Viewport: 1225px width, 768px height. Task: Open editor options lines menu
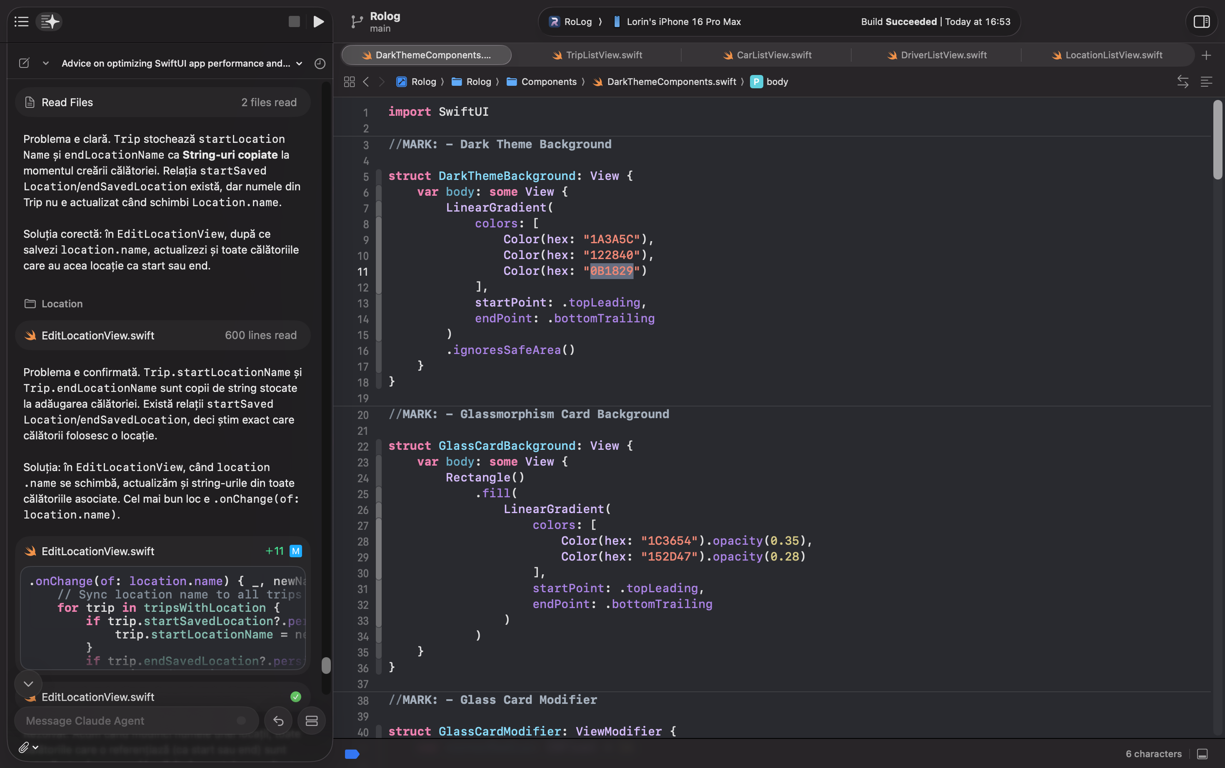(1206, 81)
